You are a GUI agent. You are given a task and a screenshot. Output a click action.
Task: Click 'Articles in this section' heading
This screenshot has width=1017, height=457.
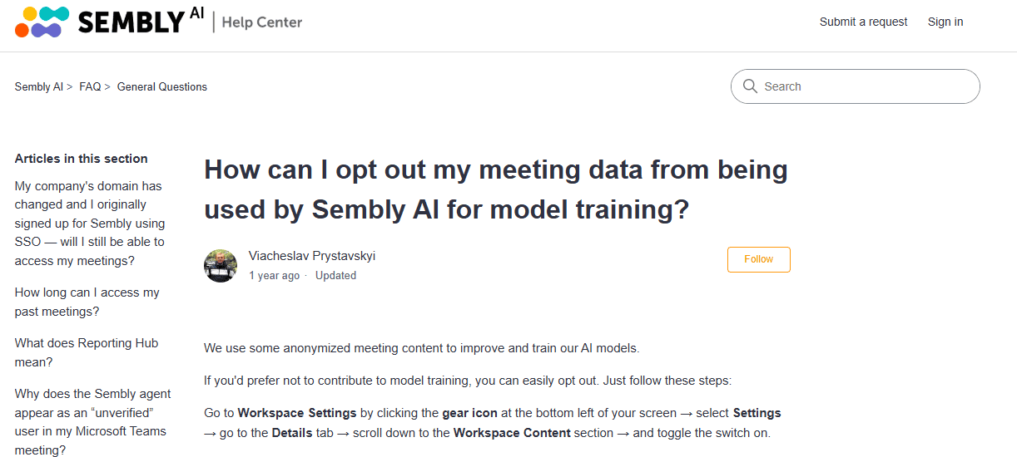click(x=82, y=159)
